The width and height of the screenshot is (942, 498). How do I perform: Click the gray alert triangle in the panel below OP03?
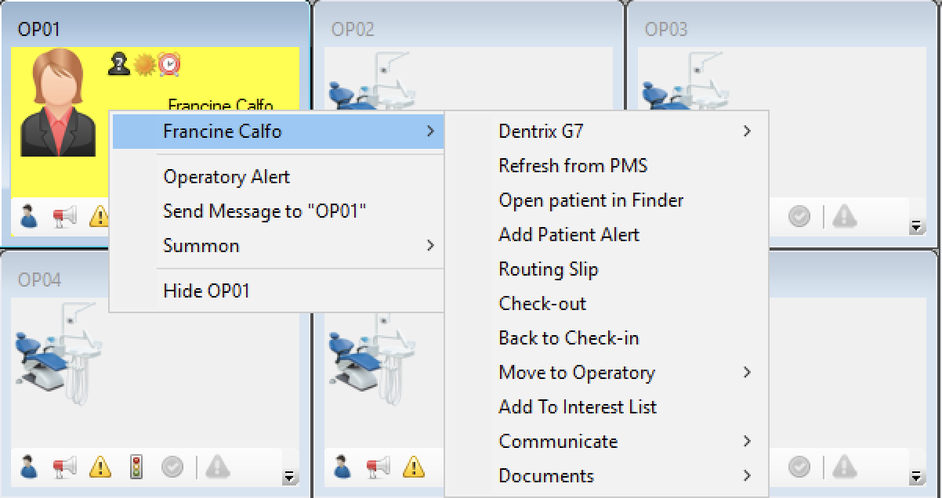[845, 467]
